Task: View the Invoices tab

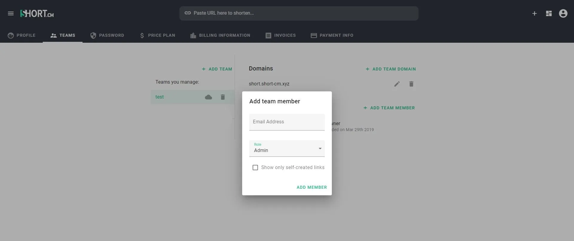Action: tap(280, 35)
